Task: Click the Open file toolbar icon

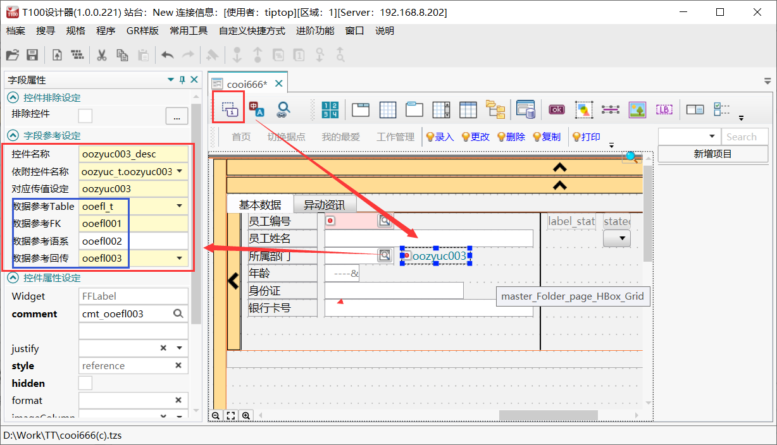Action: 12,55
